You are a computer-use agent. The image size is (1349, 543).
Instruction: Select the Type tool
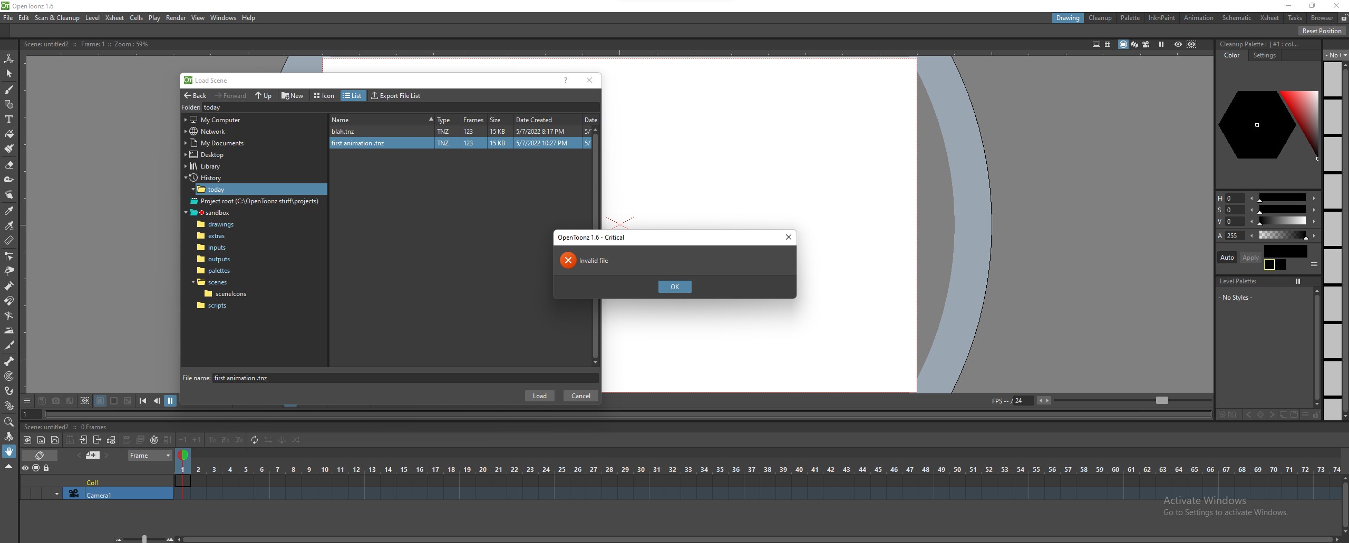(x=9, y=119)
